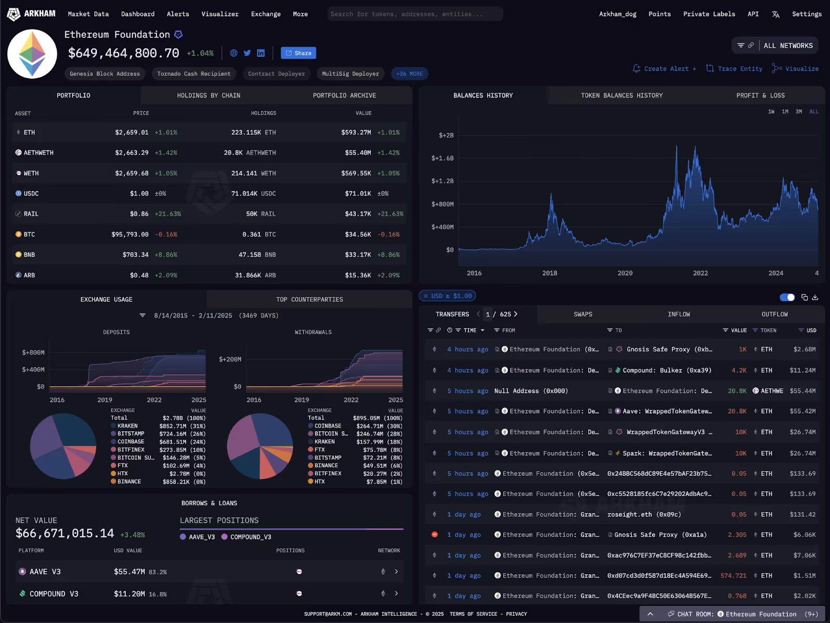Click the chain link filter icon in the transfers header

[438, 330]
